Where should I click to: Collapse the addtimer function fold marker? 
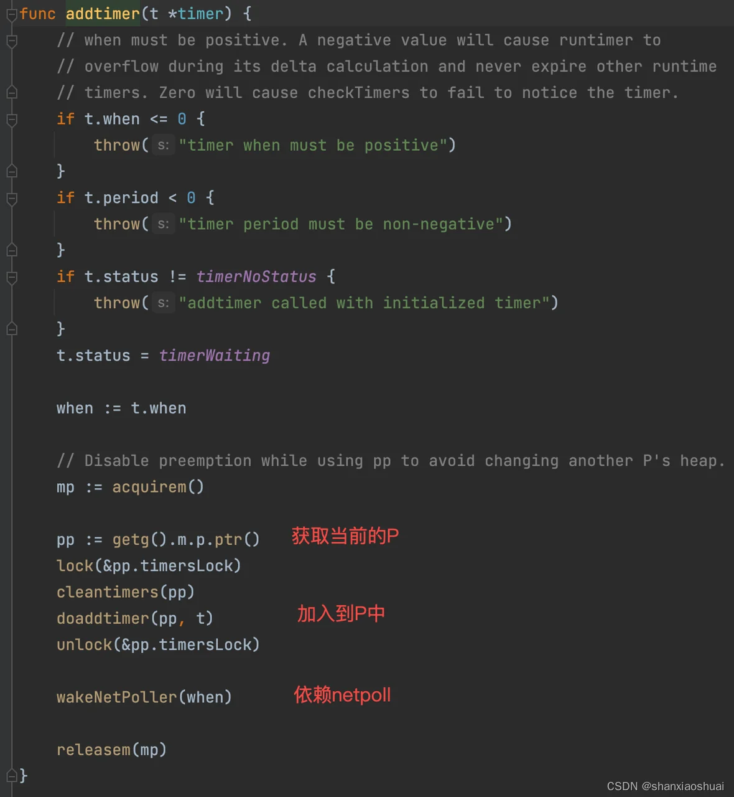pos(11,14)
